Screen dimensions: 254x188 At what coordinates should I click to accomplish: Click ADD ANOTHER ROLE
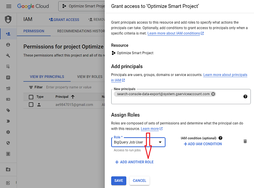pyautogui.click(x=134, y=162)
